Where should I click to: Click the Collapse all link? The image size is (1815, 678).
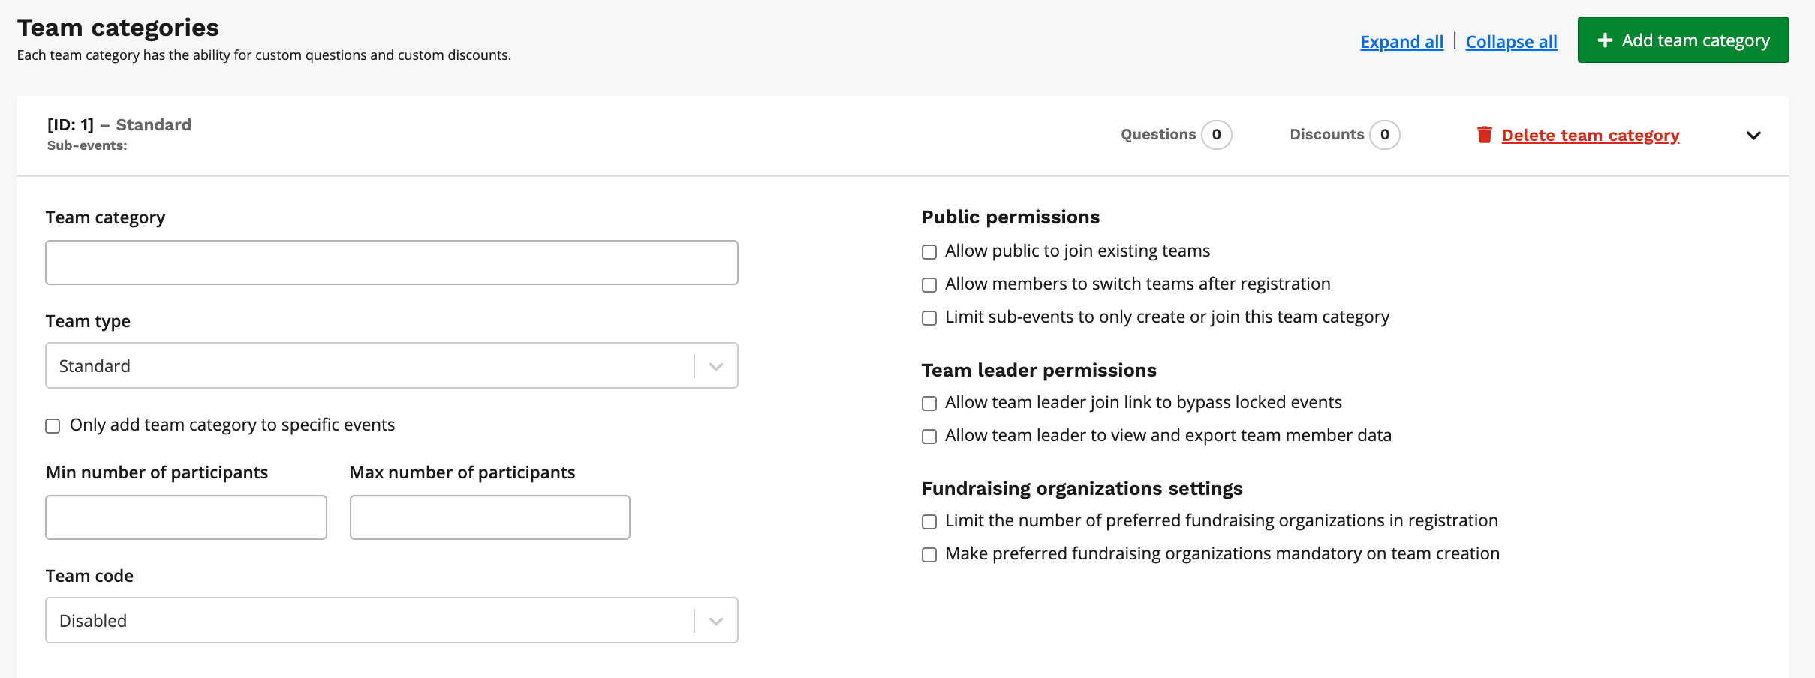point(1511,42)
